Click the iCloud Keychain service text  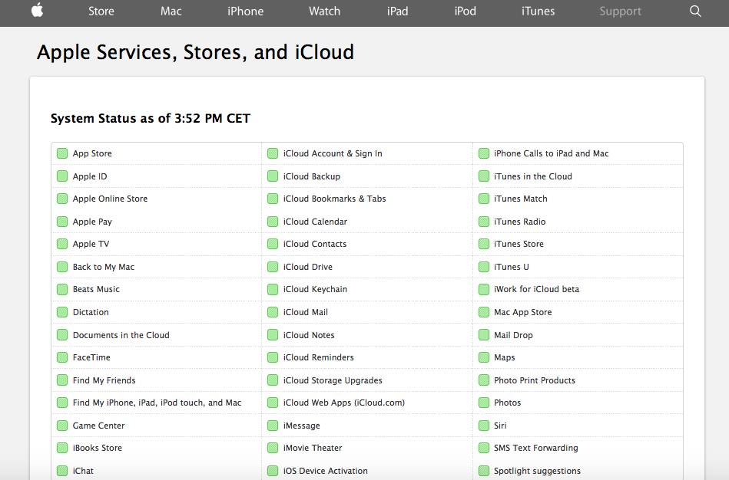pyautogui.click(x=315, y=289)
